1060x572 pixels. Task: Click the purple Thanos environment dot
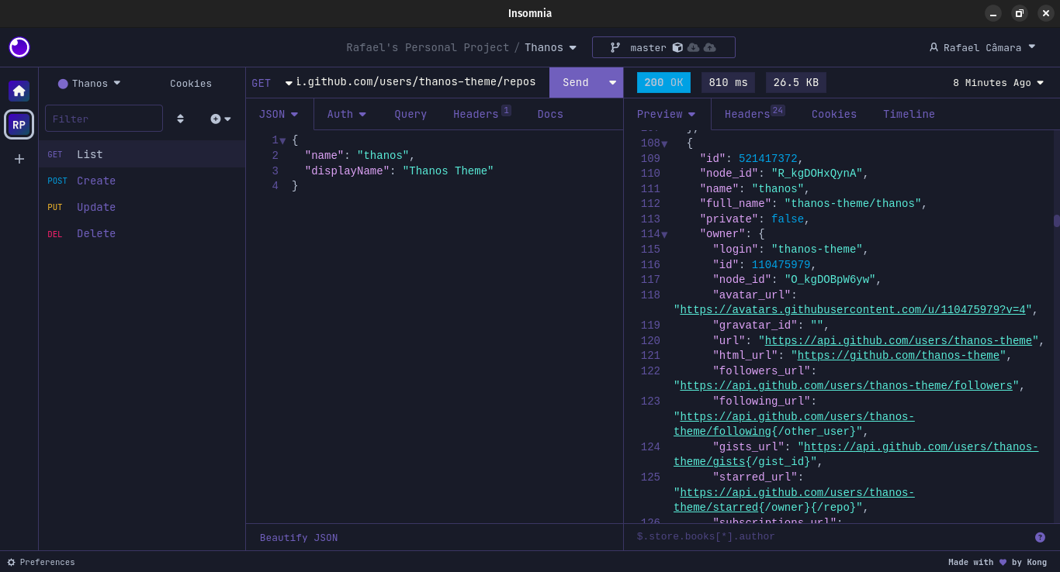(63, 84)
